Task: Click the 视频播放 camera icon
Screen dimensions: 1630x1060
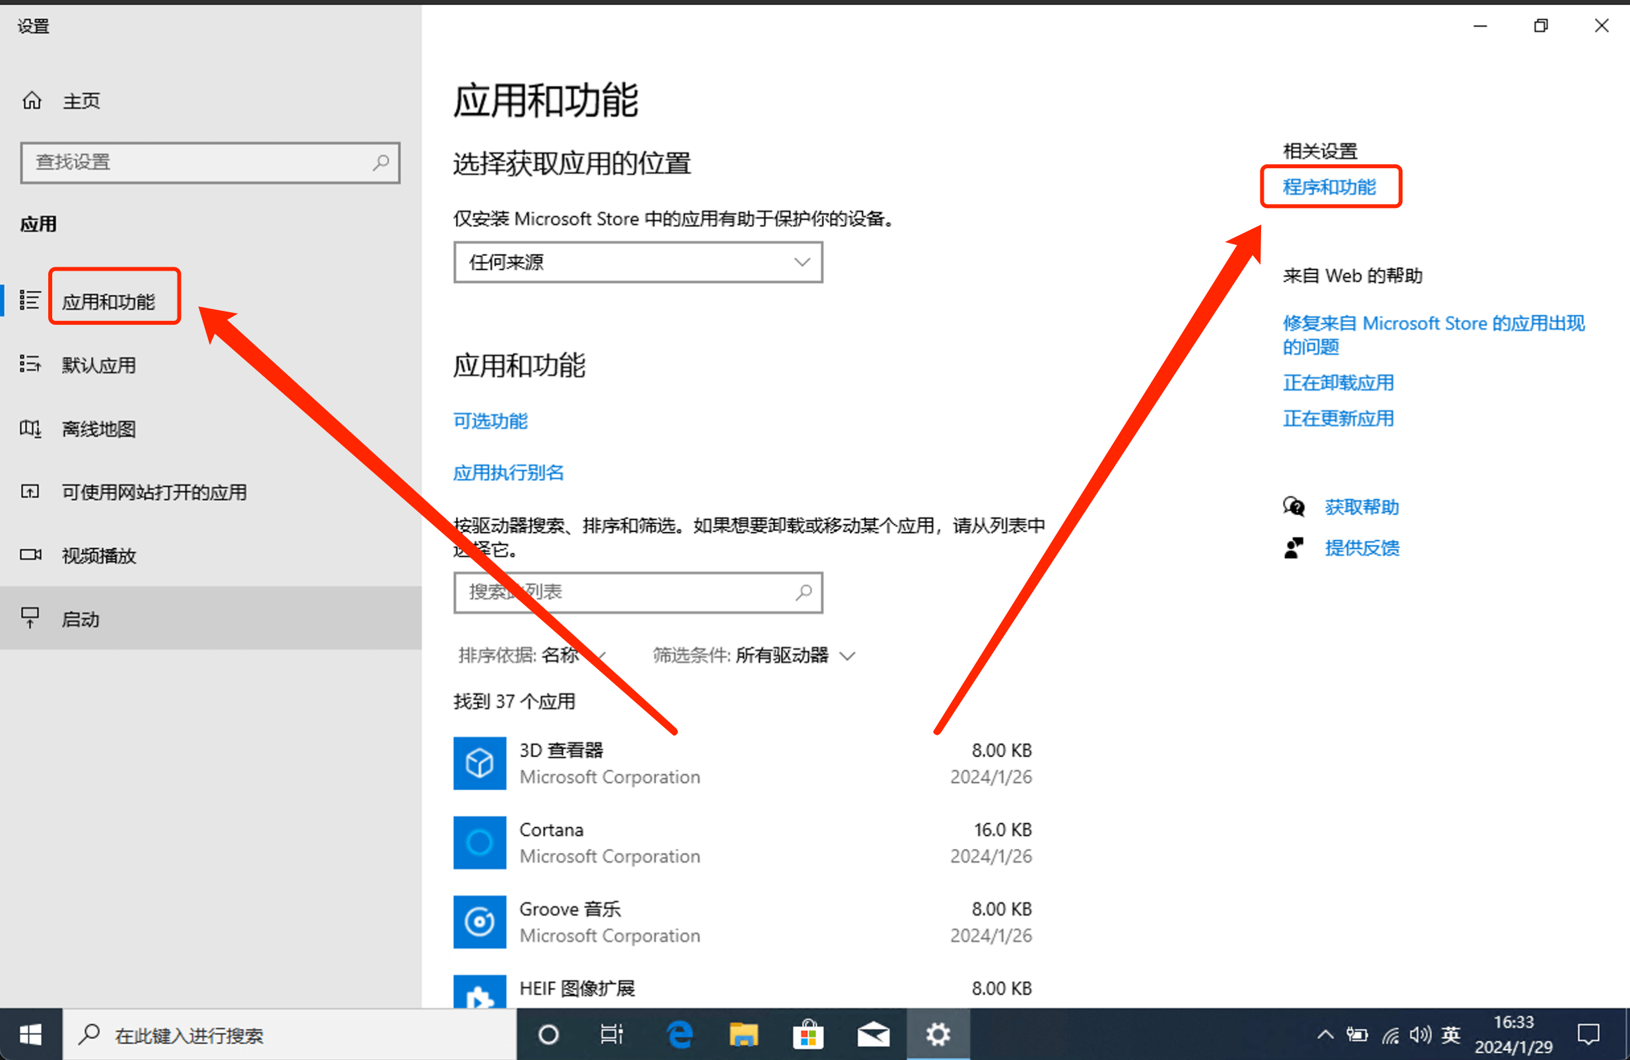Action: pyautogui.click(x=30, y=554)
